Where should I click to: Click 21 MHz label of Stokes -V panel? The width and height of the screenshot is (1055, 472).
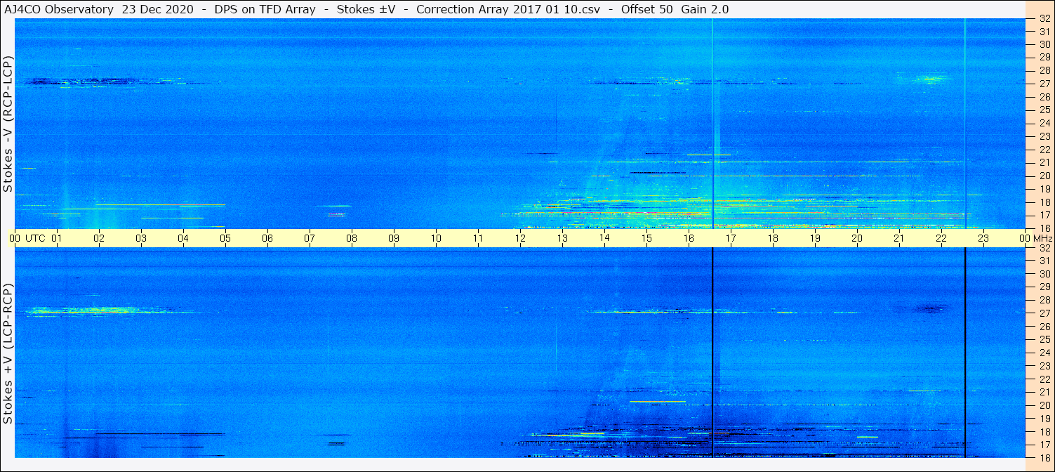1044,162
